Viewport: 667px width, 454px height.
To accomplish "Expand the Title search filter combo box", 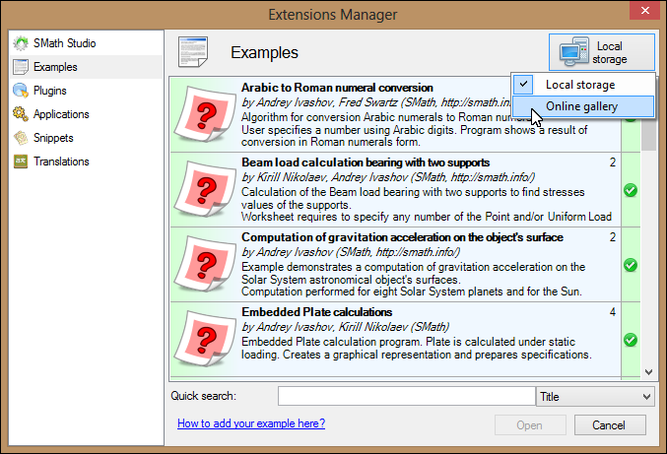I will coord(595,397).
